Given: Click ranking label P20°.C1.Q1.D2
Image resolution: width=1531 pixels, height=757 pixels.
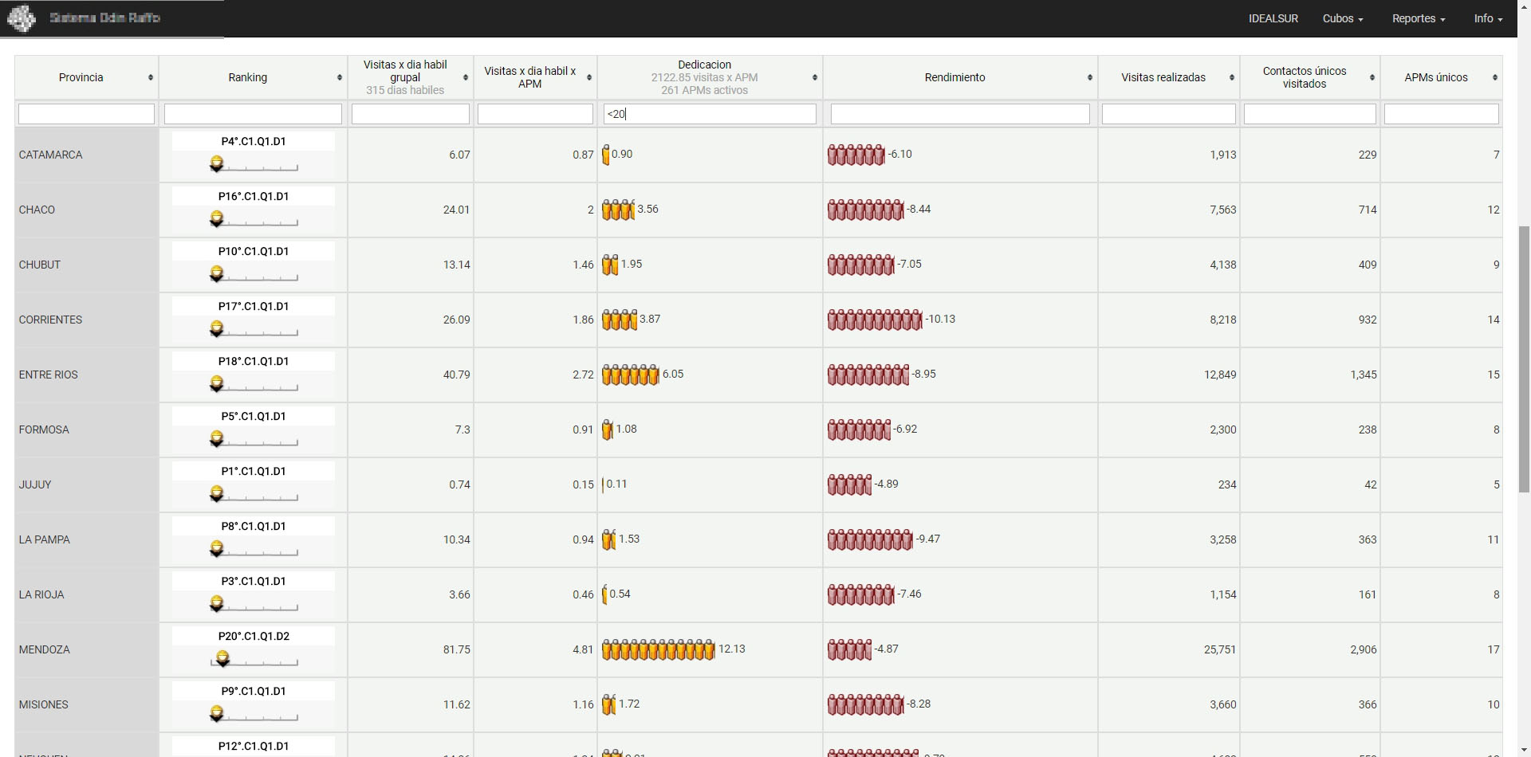Looking at the screenshot, I should point(254,636).
